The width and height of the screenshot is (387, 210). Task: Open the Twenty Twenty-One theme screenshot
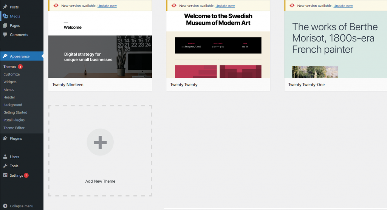click(x=336, y=45)
